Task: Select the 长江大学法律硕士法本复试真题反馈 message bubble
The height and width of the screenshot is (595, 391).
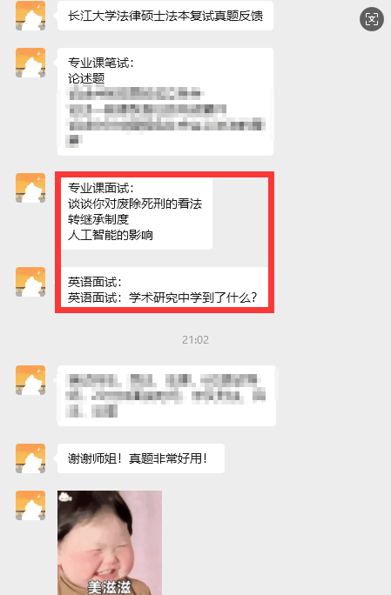Action: (165, 16)
